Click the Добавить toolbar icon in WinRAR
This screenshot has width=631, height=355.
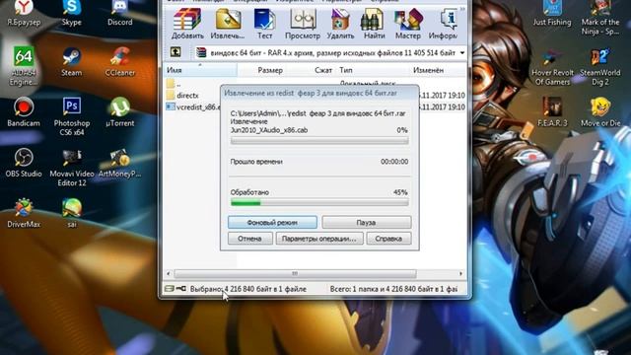click(x=187, y=24)
